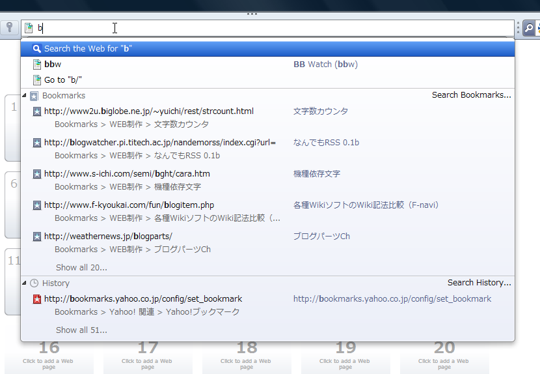Click the key wand icon button
The height and width of the screenshot is (374, 540).
point(9,27)
